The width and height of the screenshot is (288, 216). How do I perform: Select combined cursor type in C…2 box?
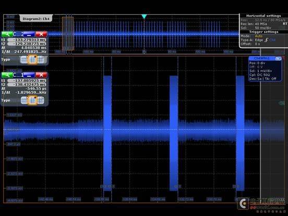click(x=41, y=59)
